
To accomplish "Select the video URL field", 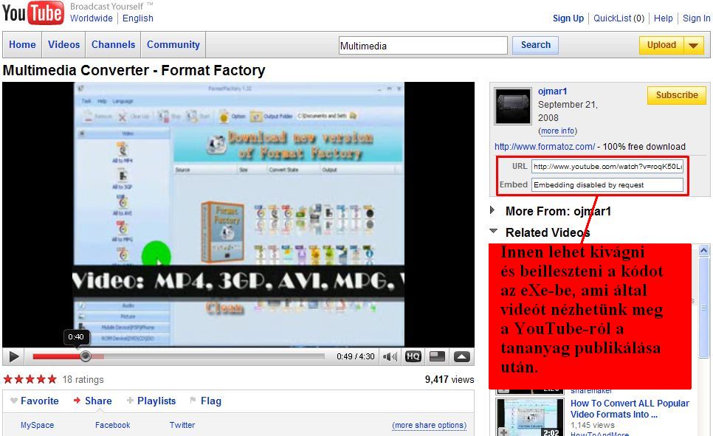I will point(607,167).
